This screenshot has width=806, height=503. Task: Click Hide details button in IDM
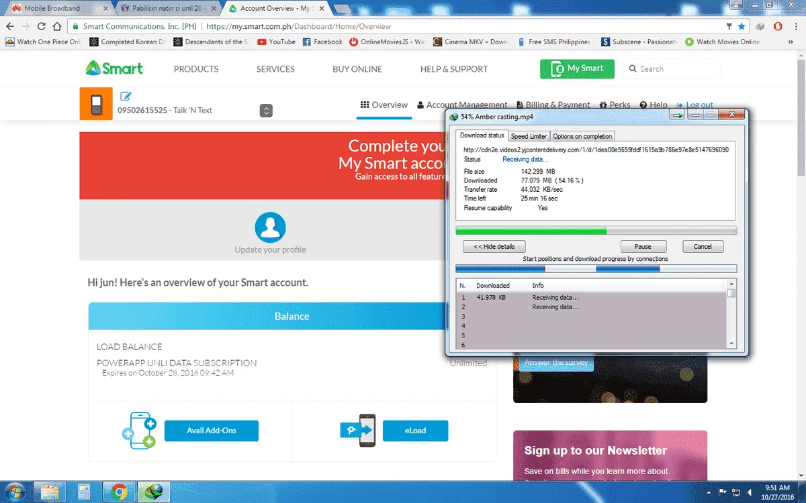(x=494, y=246)
